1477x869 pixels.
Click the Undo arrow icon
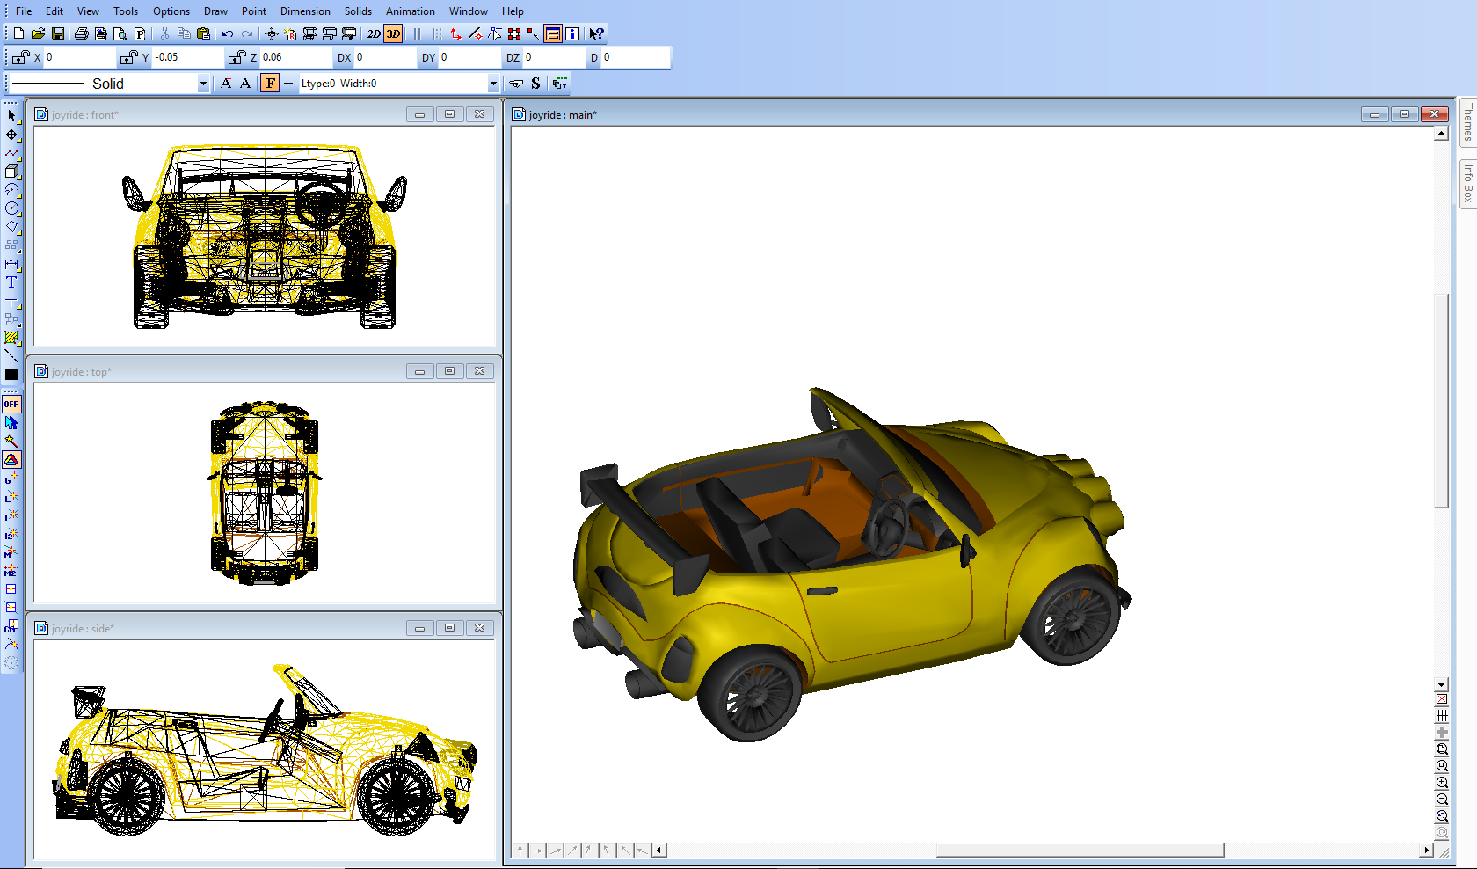coord(228,33)
